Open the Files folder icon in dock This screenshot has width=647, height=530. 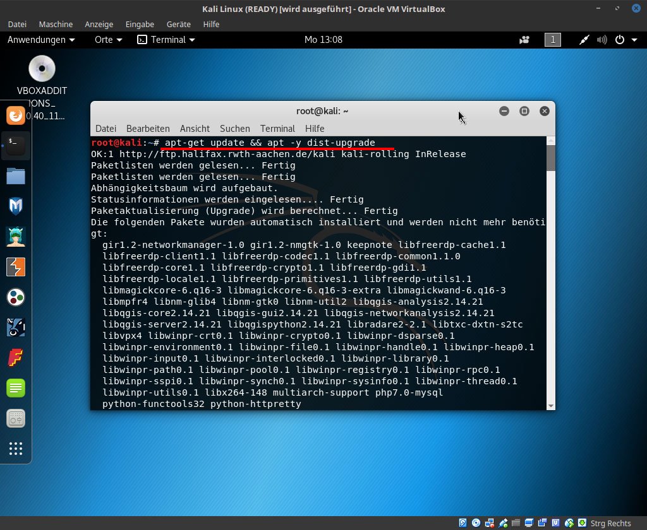point(16,176)
